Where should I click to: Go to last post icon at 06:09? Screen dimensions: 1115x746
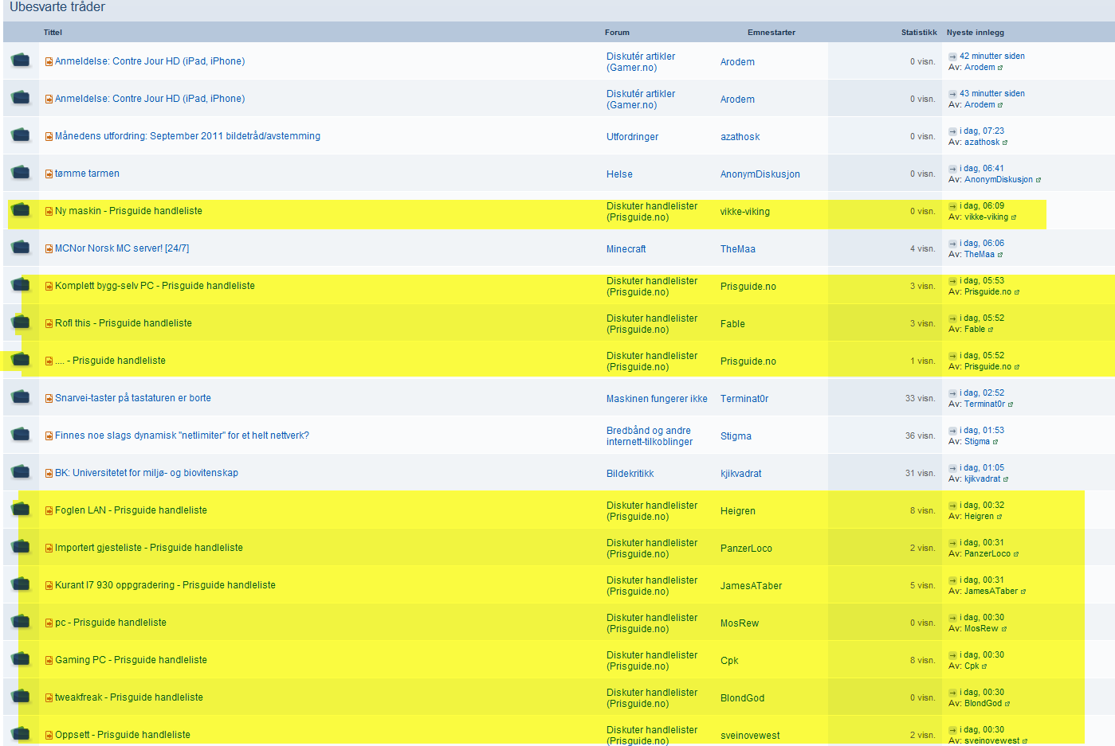952,206
